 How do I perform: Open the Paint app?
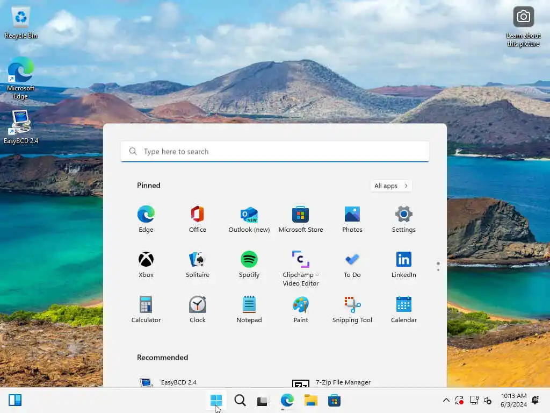coord(301,310)
